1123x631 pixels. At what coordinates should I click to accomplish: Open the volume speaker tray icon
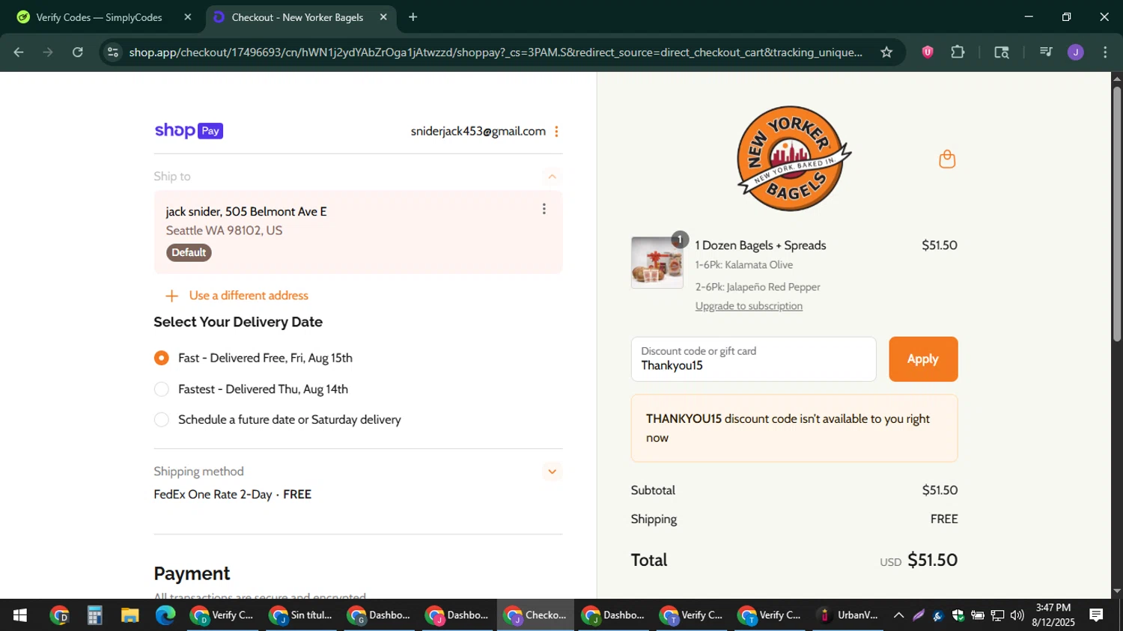click(x=1017, y=615)
